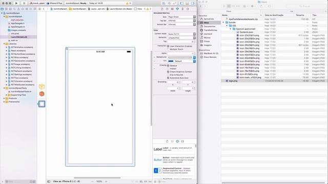Toggle Clears Graphics Context checkbox
This screenshot has width=328, height=184.
click(x=168, y=72)
